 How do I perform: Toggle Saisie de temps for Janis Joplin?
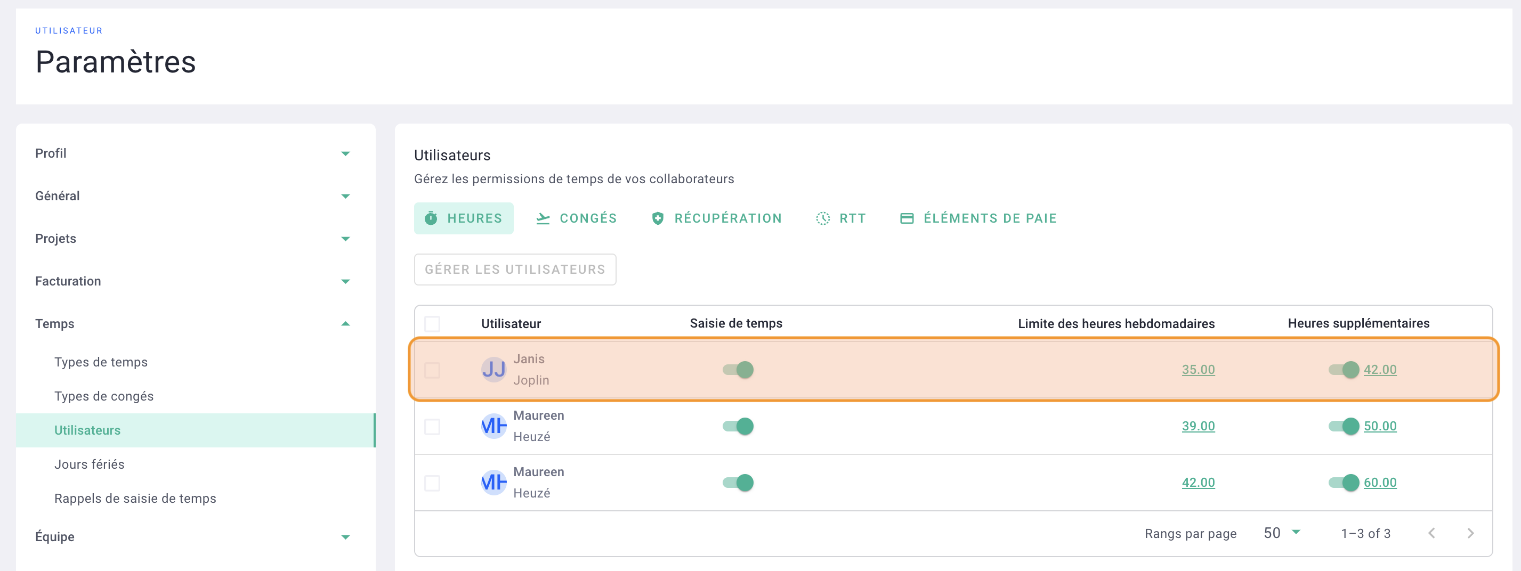coord(738,370)
